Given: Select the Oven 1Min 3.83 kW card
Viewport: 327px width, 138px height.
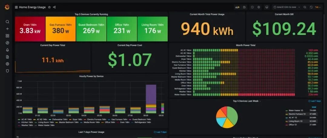Looking at the screenshot, I should coord(30,29).
